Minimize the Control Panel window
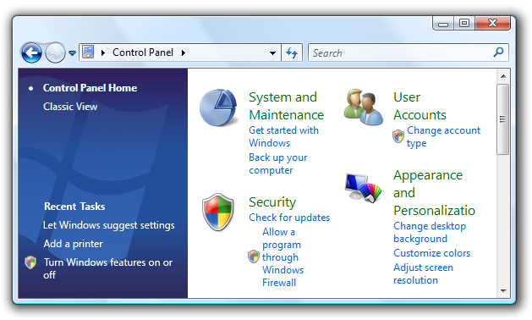Screen dimensions: 532x320 click(x=443, y=24)
